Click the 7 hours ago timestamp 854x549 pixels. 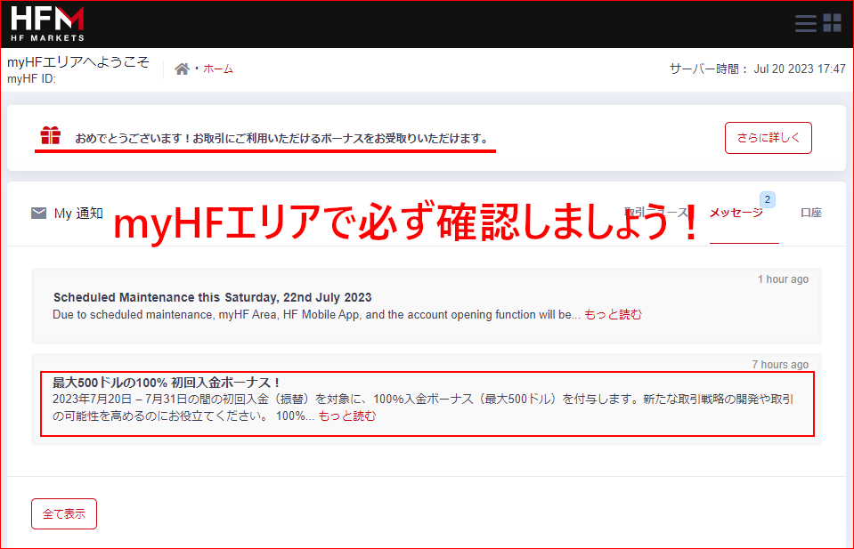coord(780,364)
